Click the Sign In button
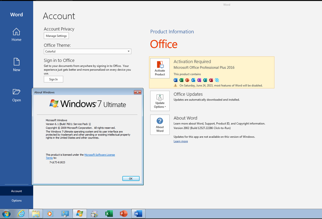The width and height of the screenshot is (322, 219). pyautogui.click(x=53, y=79)
